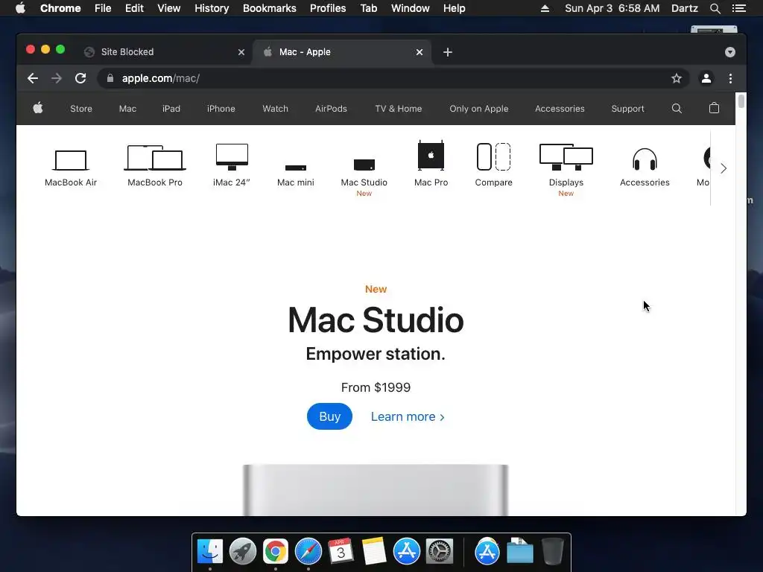Close the Site Blocked tab

pyautogui.click(x=241, y=52)
